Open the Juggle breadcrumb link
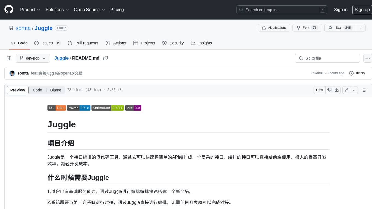The width and height of the screenshot is (372, 209). (x=62, y=58)
